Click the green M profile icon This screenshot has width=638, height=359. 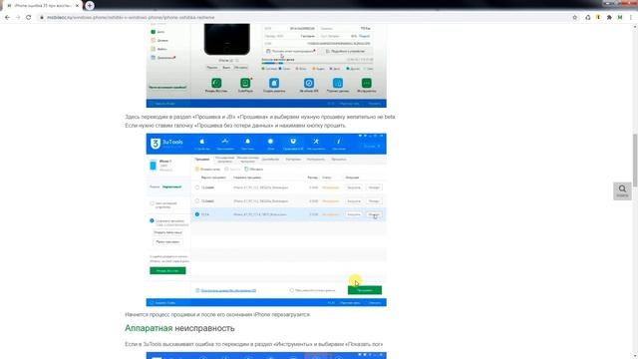(x=620, y=18)
